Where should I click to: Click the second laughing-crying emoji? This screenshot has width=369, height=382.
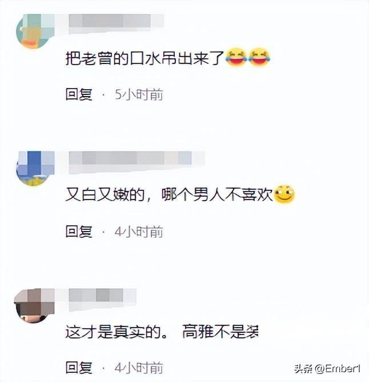click(x=259, y=57)
